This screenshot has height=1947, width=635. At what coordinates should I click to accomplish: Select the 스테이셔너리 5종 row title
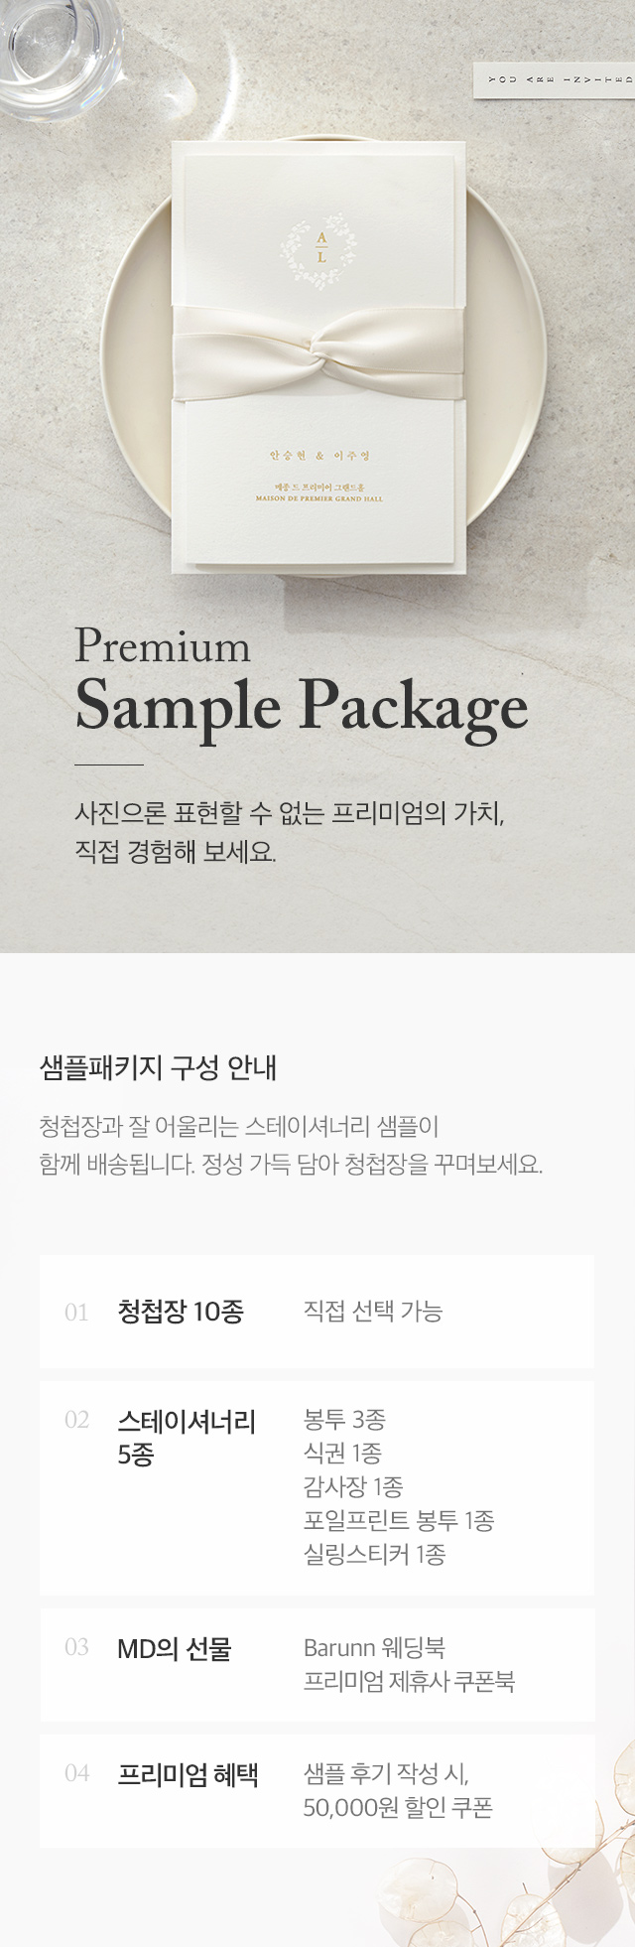pos(187,1438)
